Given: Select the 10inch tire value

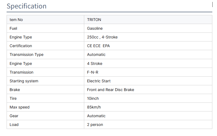Looking at the screenshot, I should pyautogui.click(x=93, y=98).
